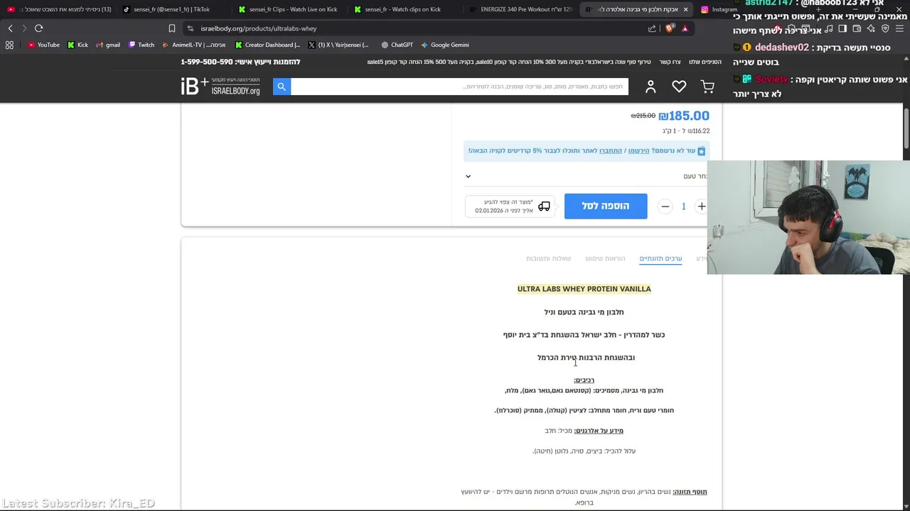910x511 pixels.
Task: Click 'מידע על אלרגנים' allergen label
Action: tap(599, 431)
